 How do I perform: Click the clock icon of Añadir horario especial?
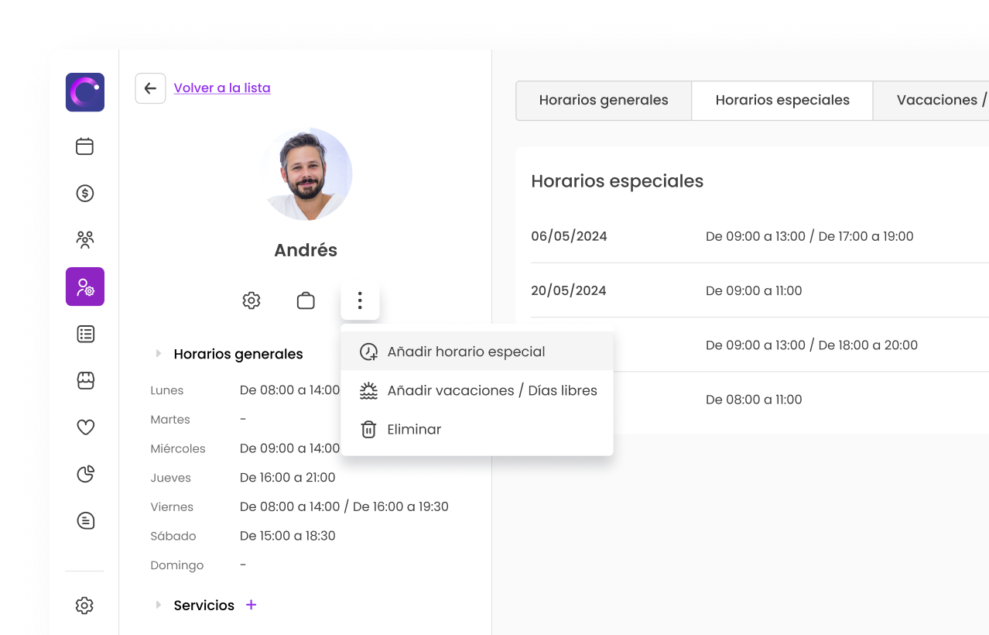point(369,352)
